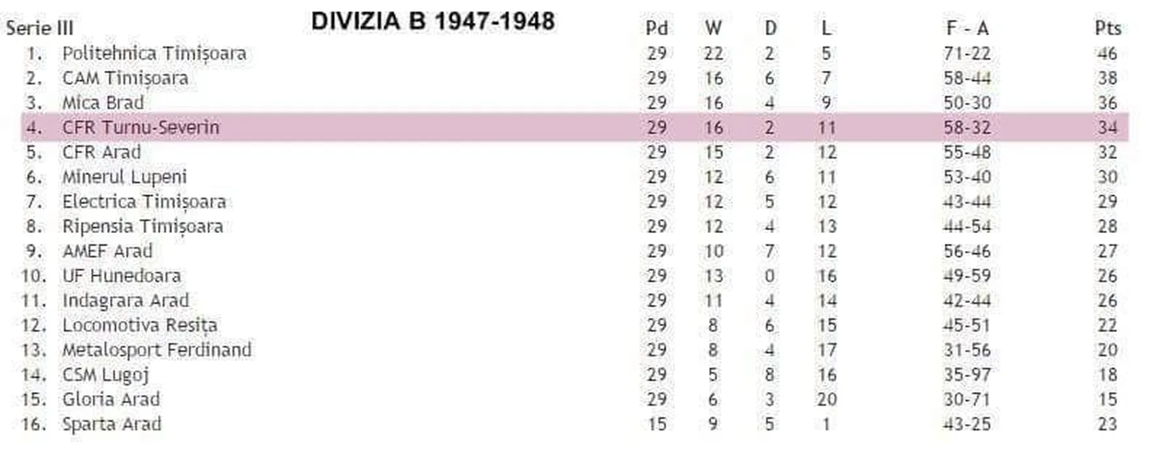This screenshot has width=1150, height=458.
Task: Click the CFR Arad team name
Action: (x=101, y=152)
